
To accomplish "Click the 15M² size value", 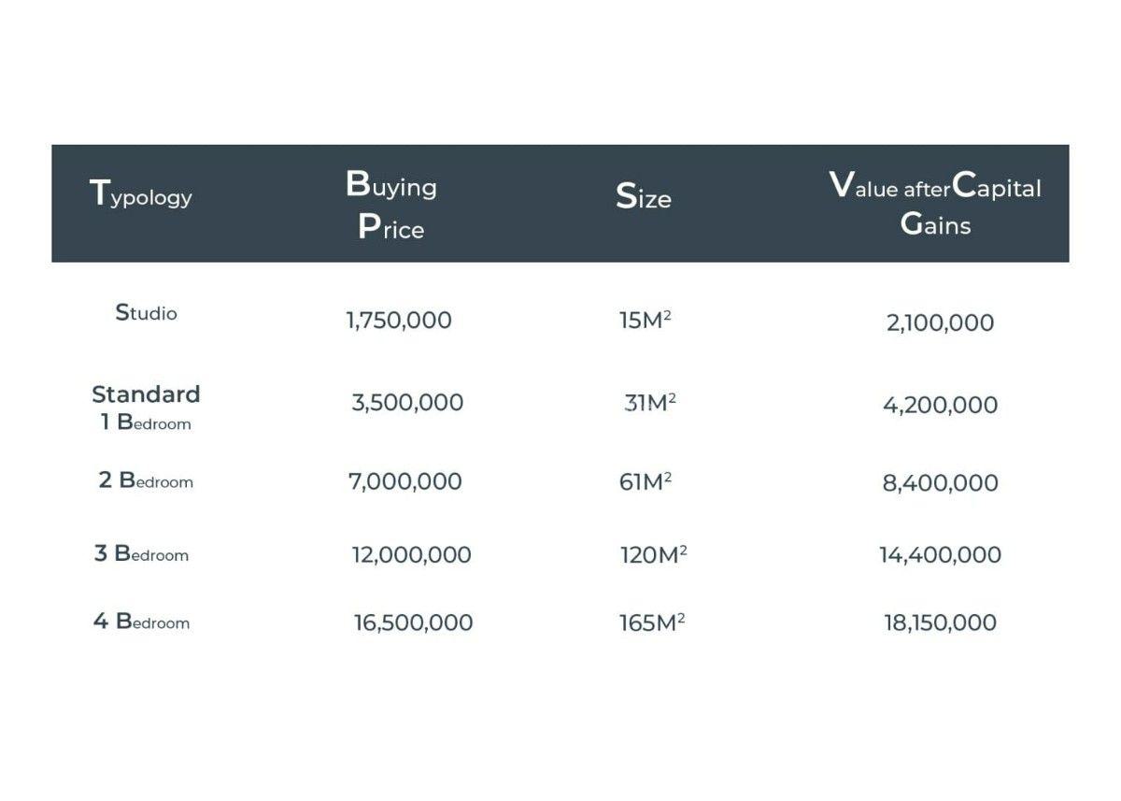I will 646,321.
